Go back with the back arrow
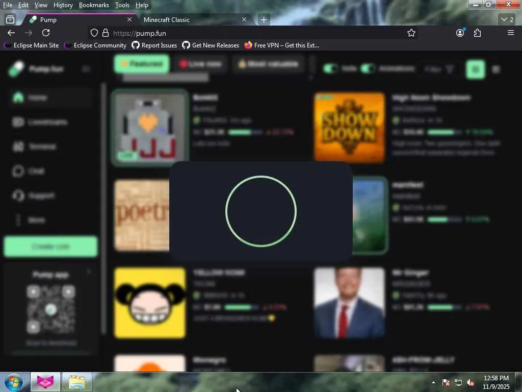This screenshot has width=522, height=392. [x=11, y=33]
